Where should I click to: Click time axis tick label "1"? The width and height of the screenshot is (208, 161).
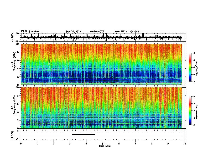point(37,144)
